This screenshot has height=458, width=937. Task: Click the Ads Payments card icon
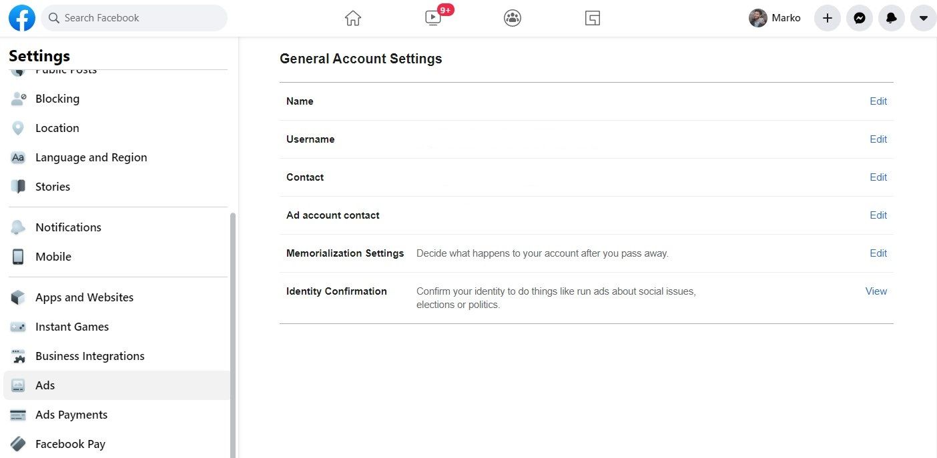18,415
